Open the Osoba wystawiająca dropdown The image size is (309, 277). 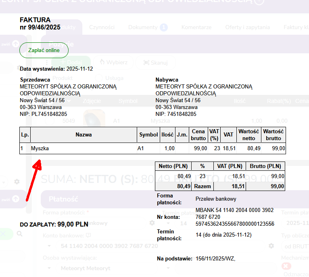50,268
